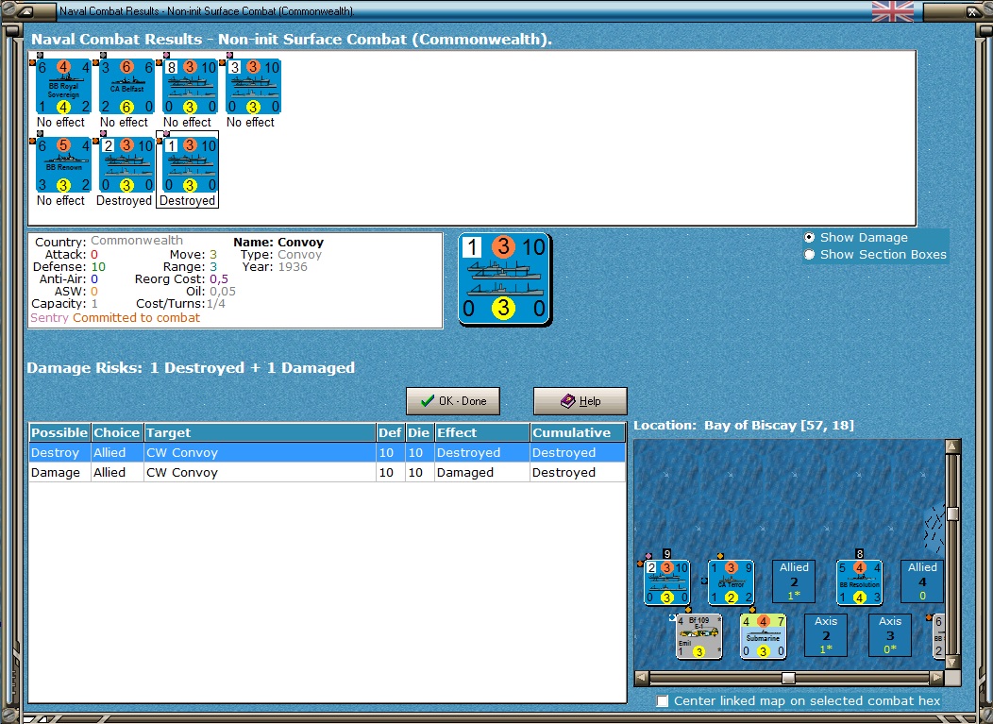Click the map horizontal scrollbar right arrow

tap(937, 678)
